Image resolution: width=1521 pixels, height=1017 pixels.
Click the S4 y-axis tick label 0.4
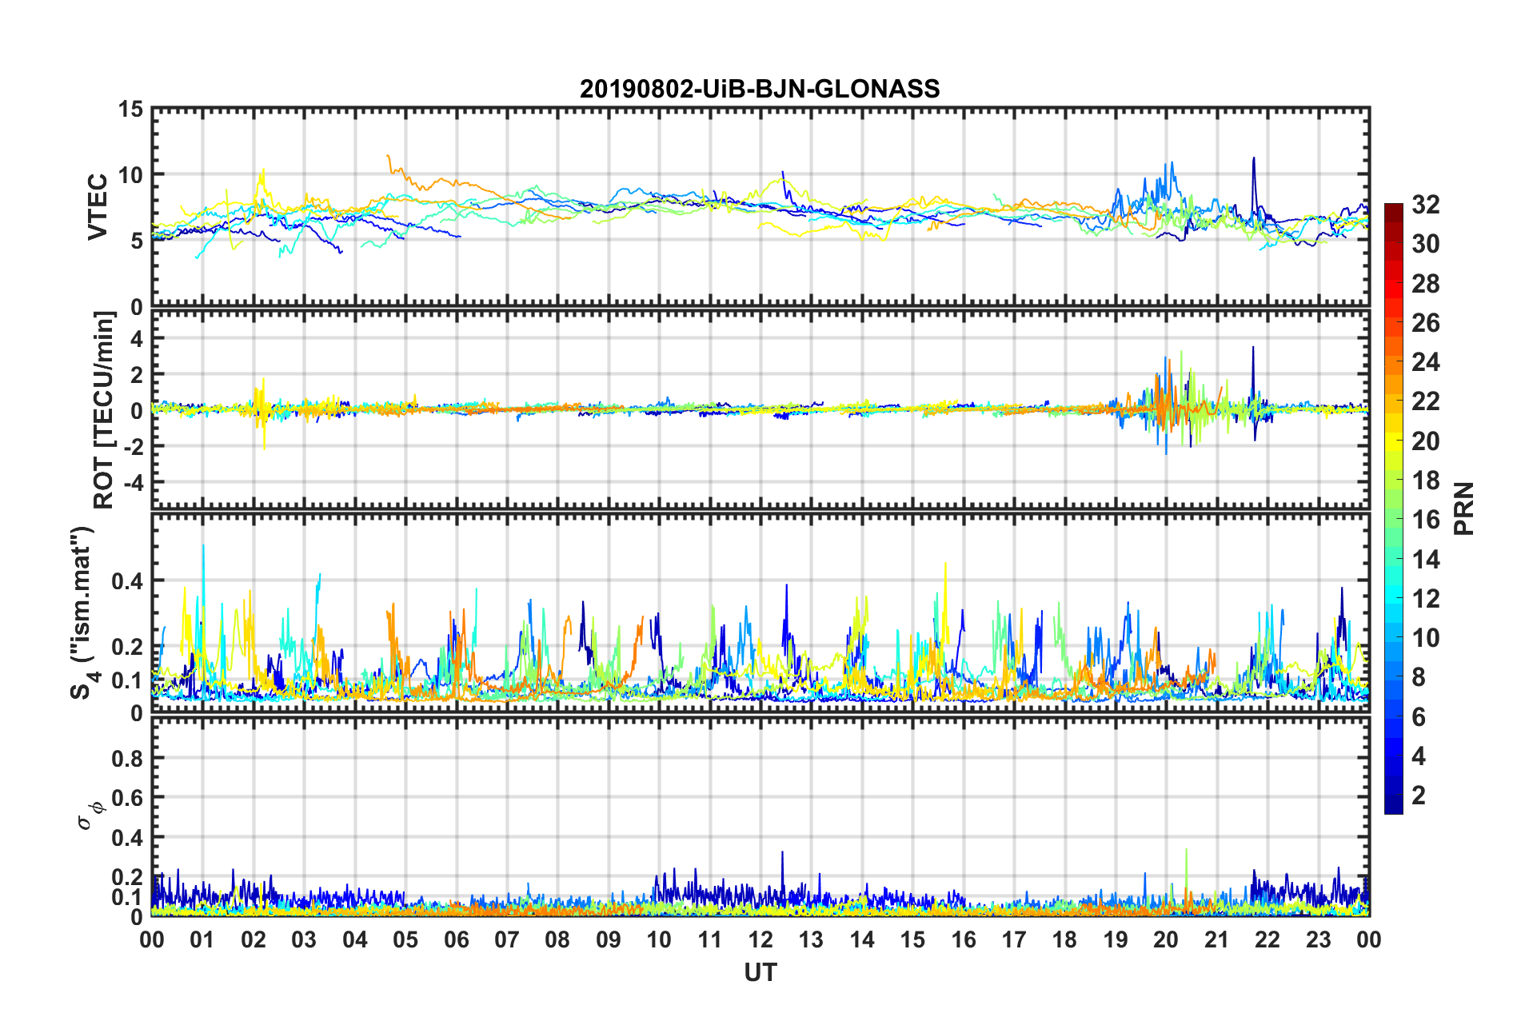pos(127,581)
